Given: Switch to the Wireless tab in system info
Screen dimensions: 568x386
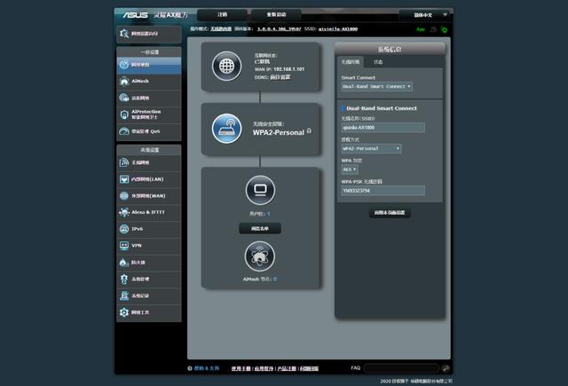Looking at the screenshot, I should [x=351, y=62].
